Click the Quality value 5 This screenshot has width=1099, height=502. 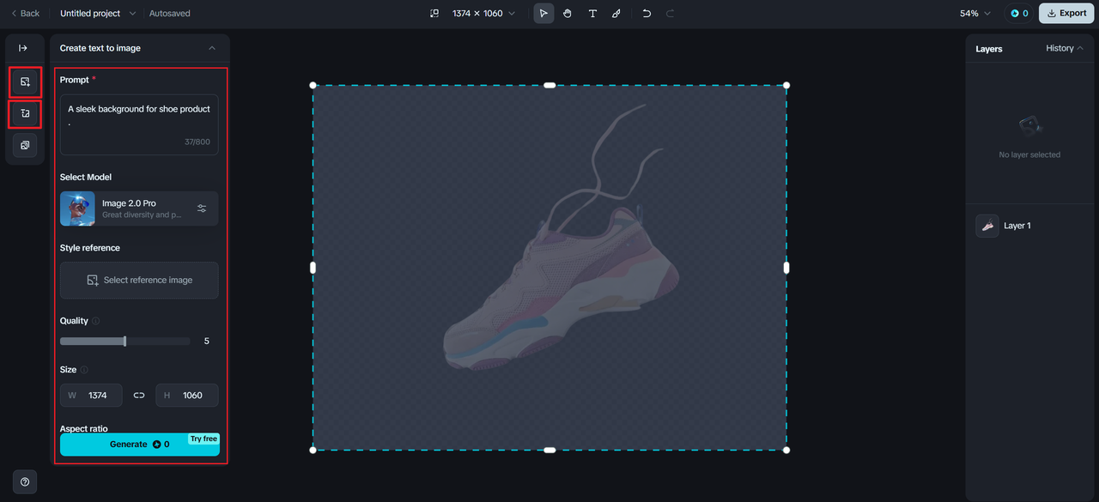[x=207, y=342]
